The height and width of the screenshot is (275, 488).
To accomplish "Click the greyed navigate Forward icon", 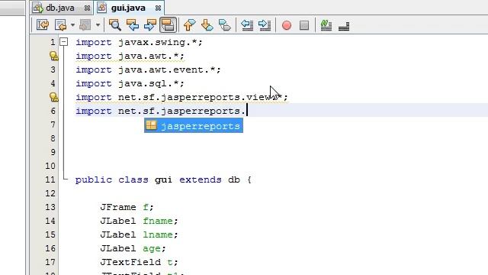I will pos(85,25).
